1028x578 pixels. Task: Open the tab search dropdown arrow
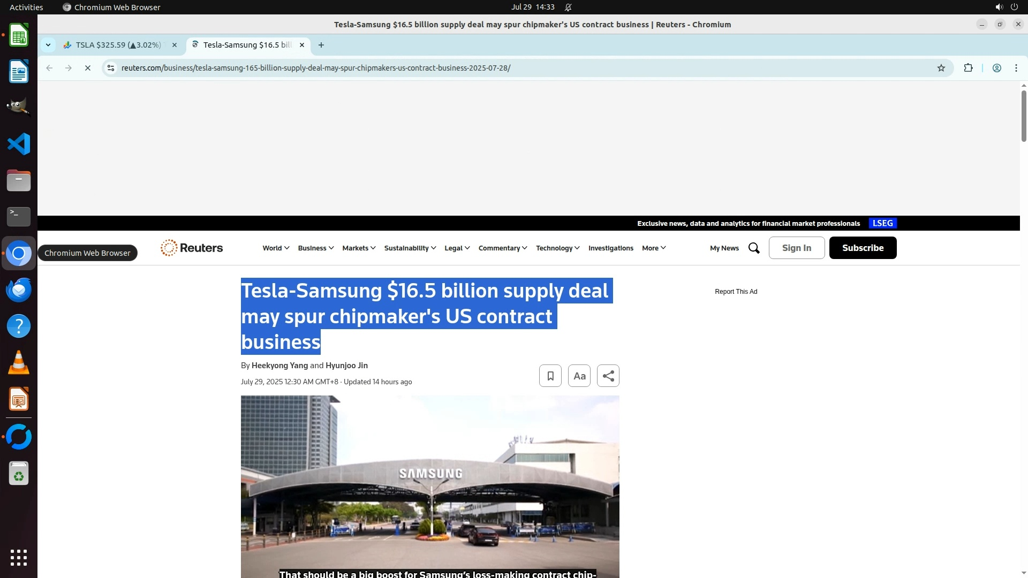(48, 45)
